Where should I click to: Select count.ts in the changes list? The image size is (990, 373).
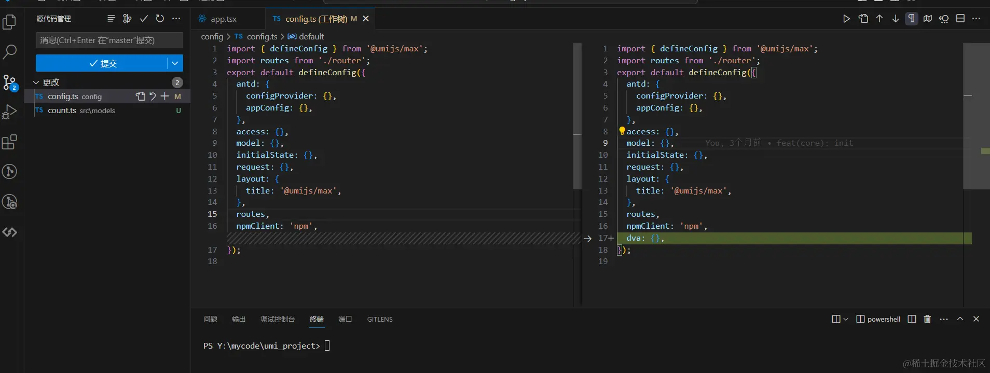click(x=107, y=110)
